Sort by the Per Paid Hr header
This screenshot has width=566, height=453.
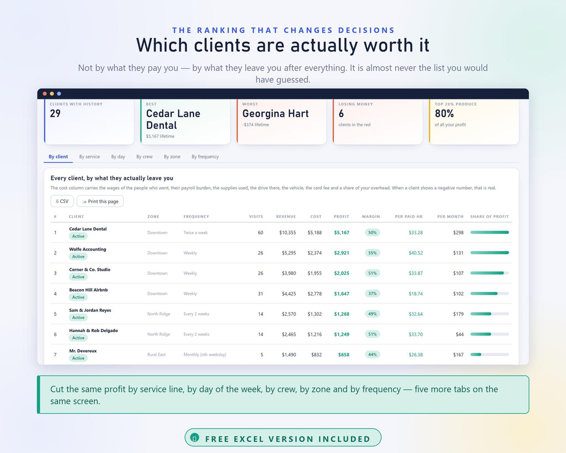tap(408, 216)
